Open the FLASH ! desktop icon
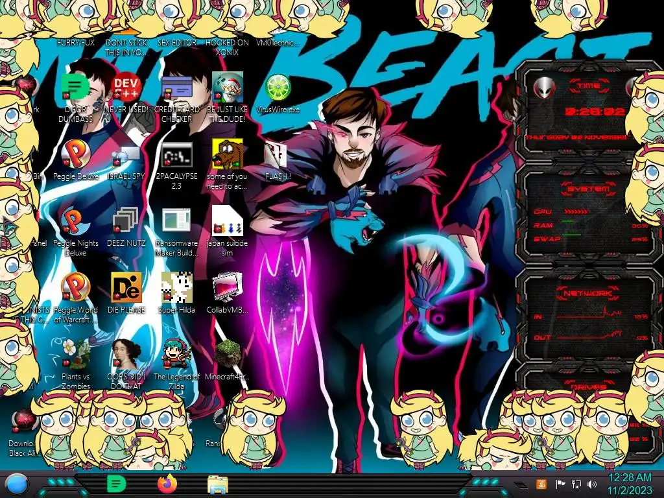The width and height of the screenshot is (664, 498). point(276,155)
